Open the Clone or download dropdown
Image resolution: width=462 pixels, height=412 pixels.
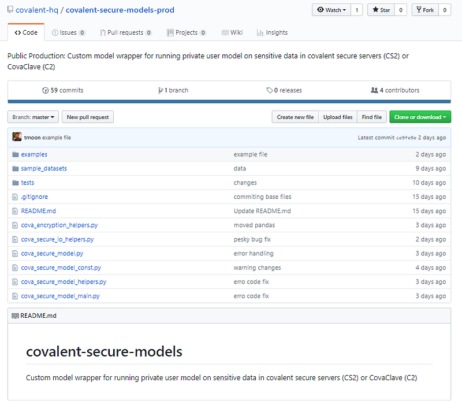click(420, 117)
